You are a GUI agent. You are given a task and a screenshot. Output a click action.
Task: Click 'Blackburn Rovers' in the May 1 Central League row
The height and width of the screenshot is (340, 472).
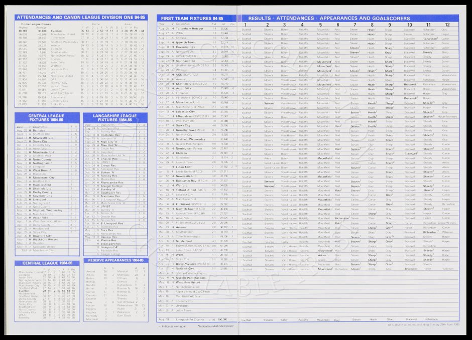45,240
